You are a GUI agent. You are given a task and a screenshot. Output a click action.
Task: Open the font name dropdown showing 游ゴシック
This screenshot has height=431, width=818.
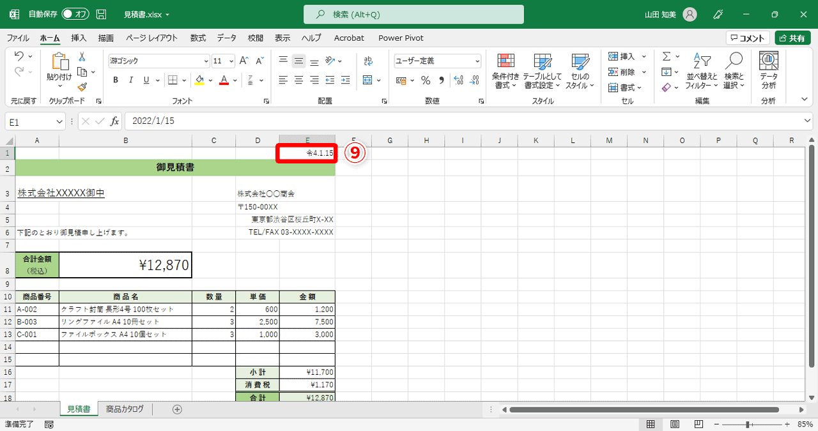(x=206, y=60)
